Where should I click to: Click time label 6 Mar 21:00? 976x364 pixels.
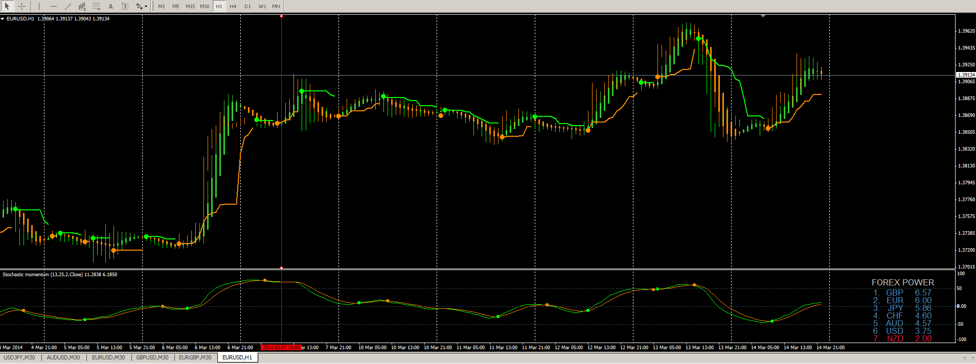(240, 348)
